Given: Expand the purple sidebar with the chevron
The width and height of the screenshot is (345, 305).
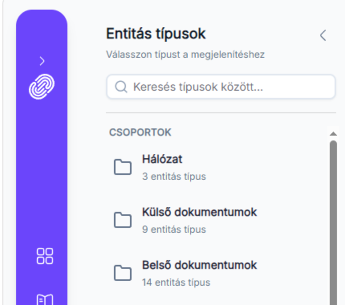Looking at the screenshot, I should point(42,61).
